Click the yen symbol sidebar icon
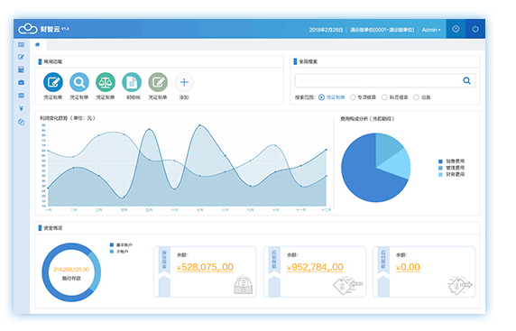The width and height of the screenshot is (516, 331). 22,108
